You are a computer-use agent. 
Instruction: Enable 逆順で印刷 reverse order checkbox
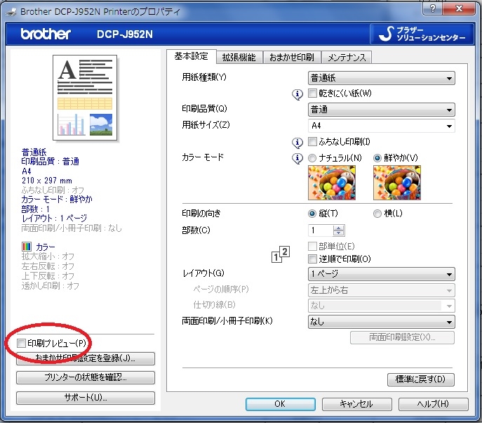pyautogui.click(x=312, y=259)
